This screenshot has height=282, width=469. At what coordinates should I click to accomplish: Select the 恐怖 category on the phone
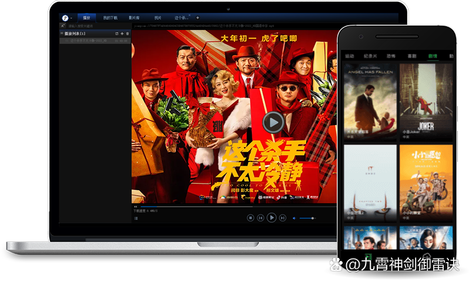[x=391, y=56]
